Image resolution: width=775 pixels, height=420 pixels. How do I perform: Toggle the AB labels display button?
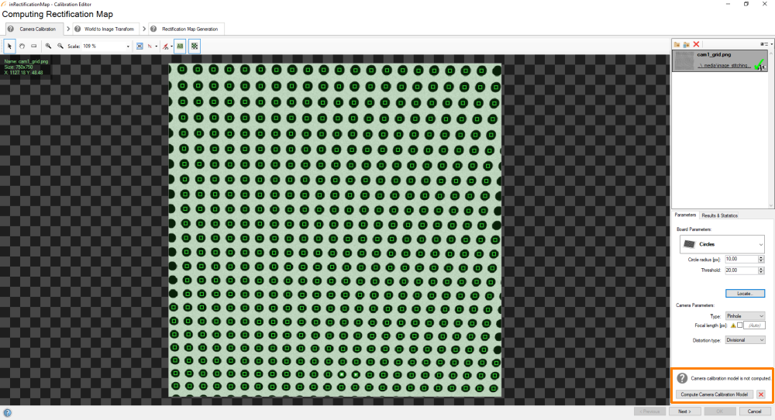pos(180,46)
